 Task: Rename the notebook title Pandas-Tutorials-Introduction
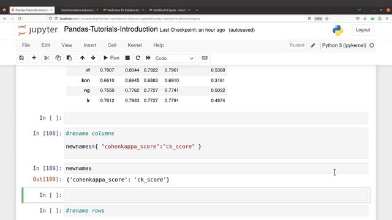111,29
